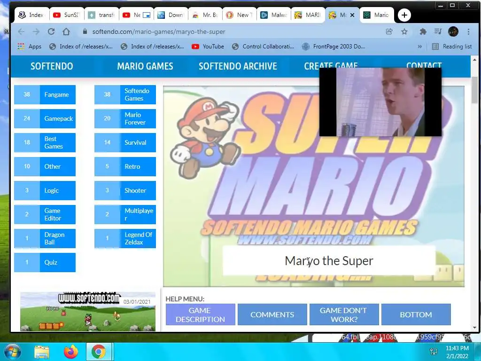Open the MARIO GAMES nav item
Screen dimensions: 481x361
click(145, 66)
